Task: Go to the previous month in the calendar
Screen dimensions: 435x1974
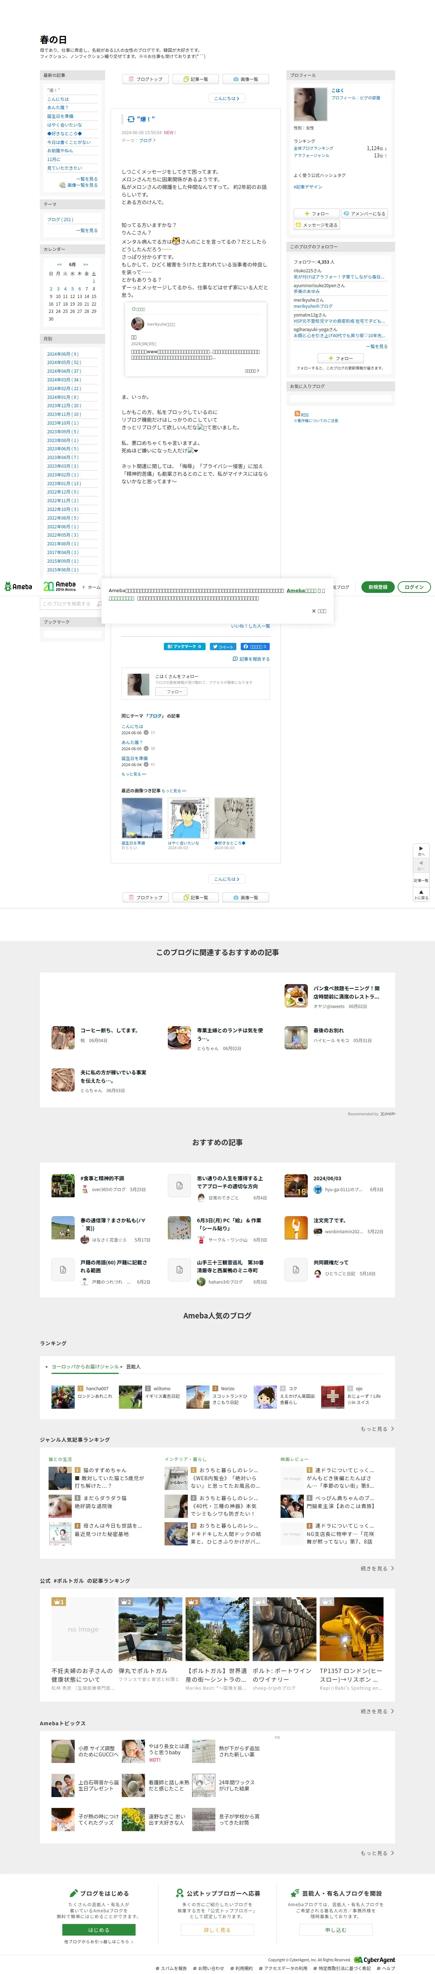Action: [x=60, y=264]
